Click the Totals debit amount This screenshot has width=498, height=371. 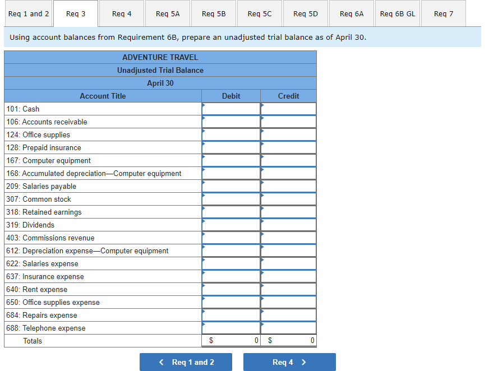(231, 341)
